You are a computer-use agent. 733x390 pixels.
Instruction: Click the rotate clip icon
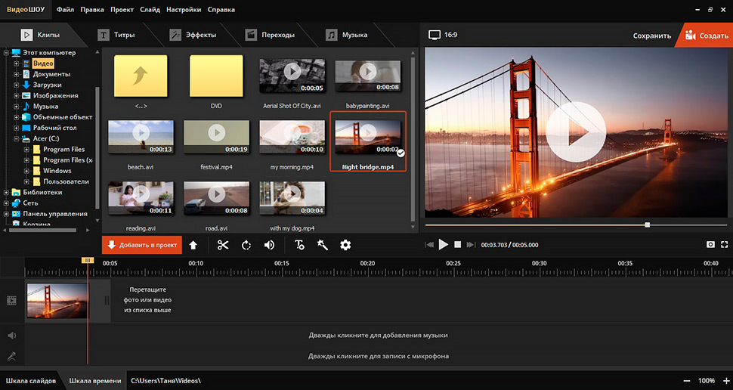[x=246, y=245]
